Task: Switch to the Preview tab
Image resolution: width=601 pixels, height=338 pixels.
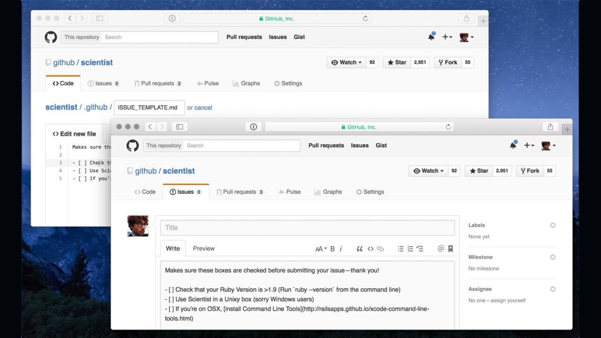Action: pos(203,248)
